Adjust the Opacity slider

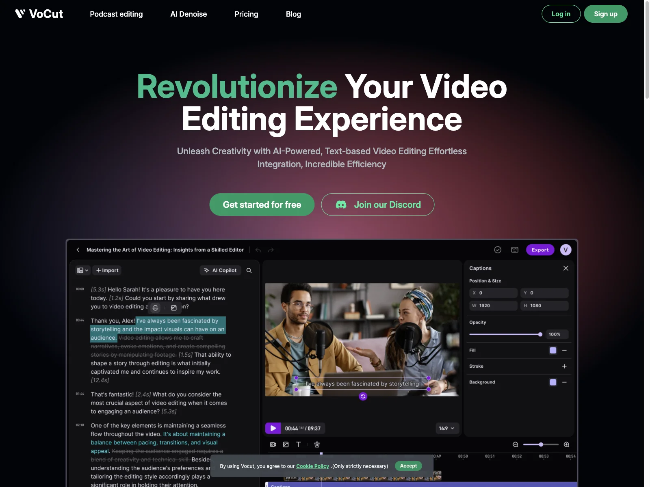[506, 334]
